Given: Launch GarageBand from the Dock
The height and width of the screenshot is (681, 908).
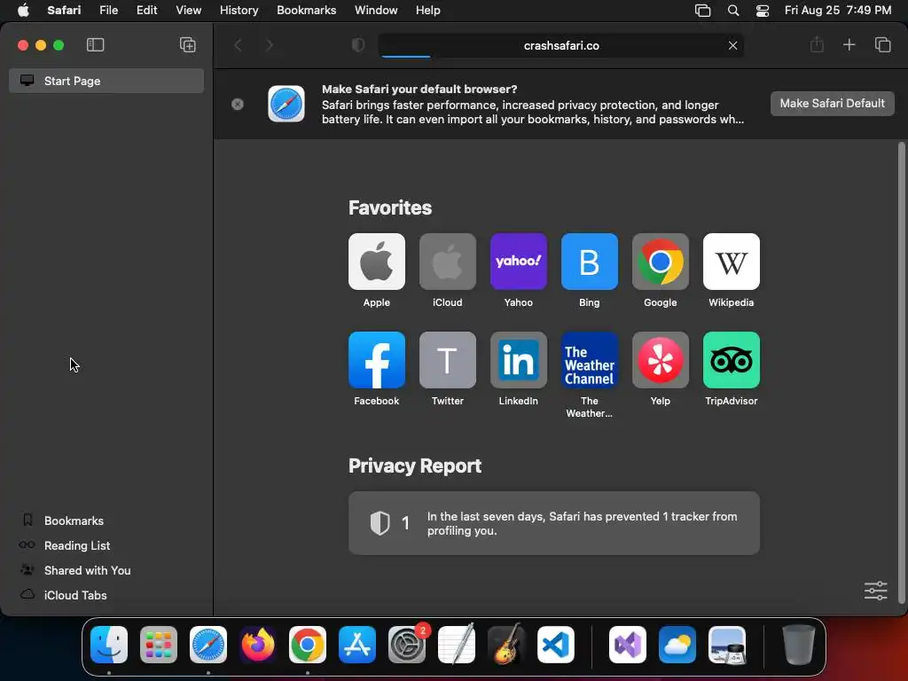Looking at the screenshot, I should [506, 645].
